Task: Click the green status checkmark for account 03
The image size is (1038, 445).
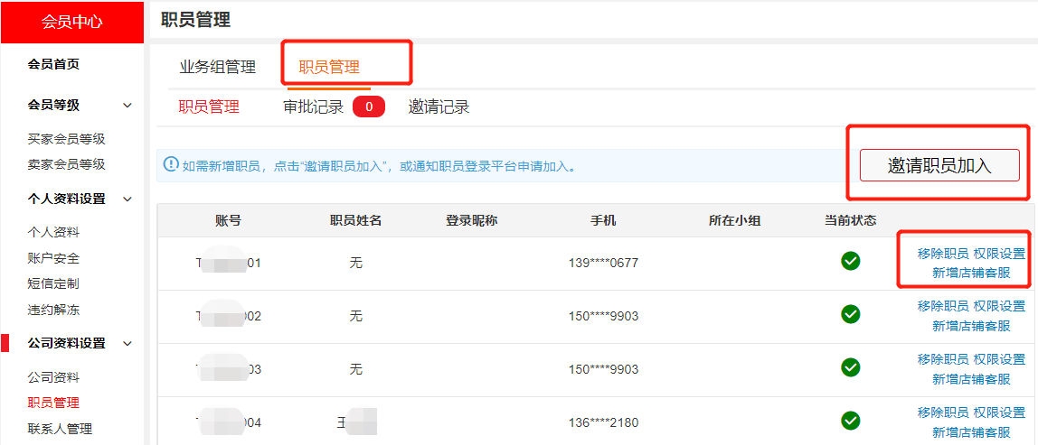Action: point(850,368)
